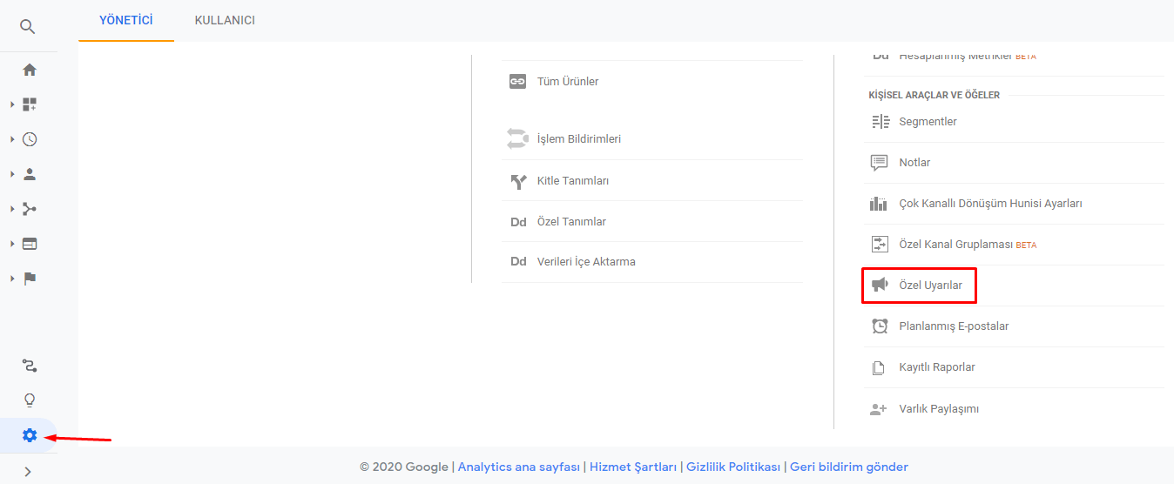The width and height of the screenshot is (1174, 484).
Task: Click arrows icon beside İşlem Bildirimleri
Action: 517,138
